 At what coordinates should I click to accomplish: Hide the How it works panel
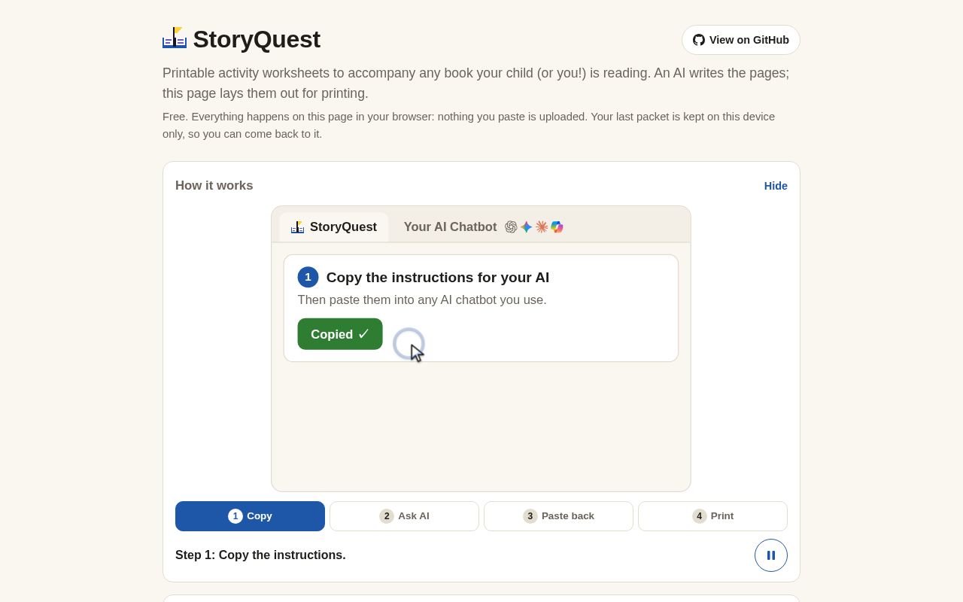tap(776, 186)
